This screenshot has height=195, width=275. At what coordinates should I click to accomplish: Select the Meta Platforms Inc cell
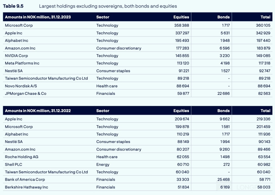tap(22, 63)
